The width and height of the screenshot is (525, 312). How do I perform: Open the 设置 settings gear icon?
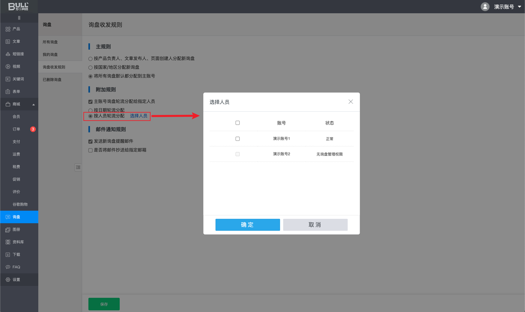(x=8, y=280)
